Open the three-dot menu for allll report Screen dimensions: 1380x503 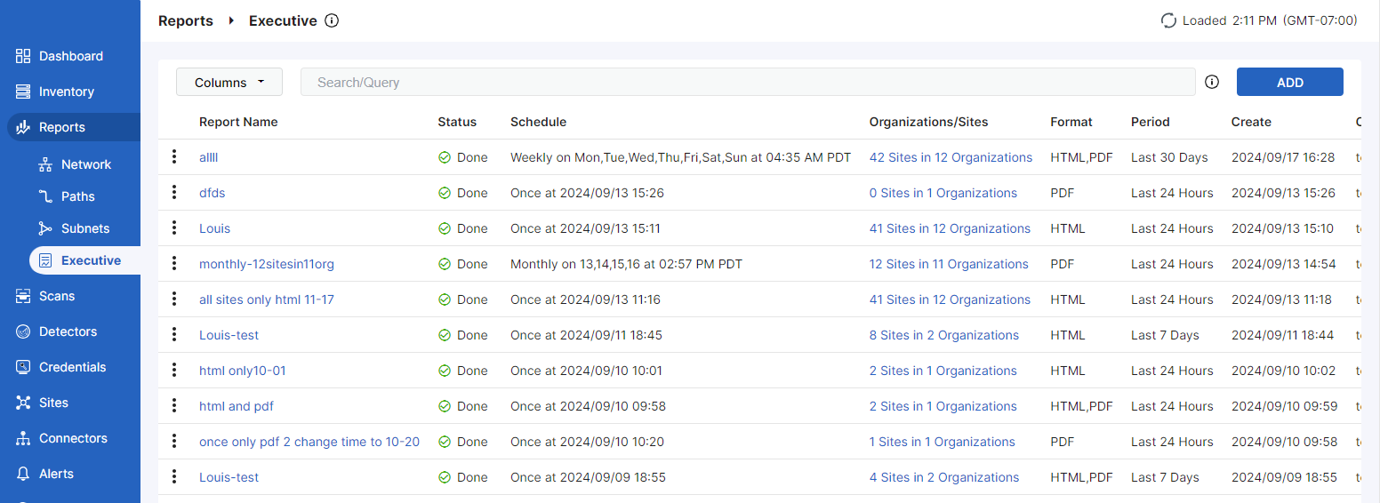174,157
